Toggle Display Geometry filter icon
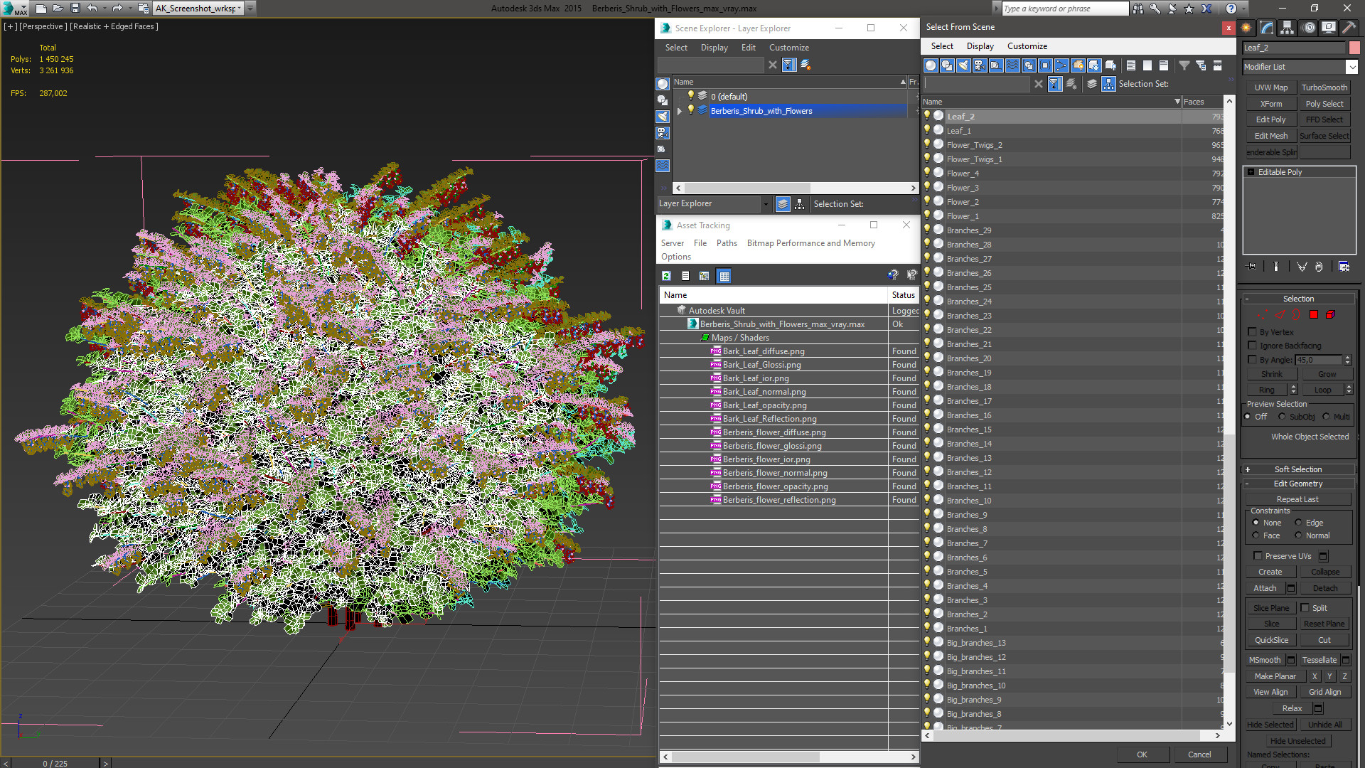 [x=931, y=65]
